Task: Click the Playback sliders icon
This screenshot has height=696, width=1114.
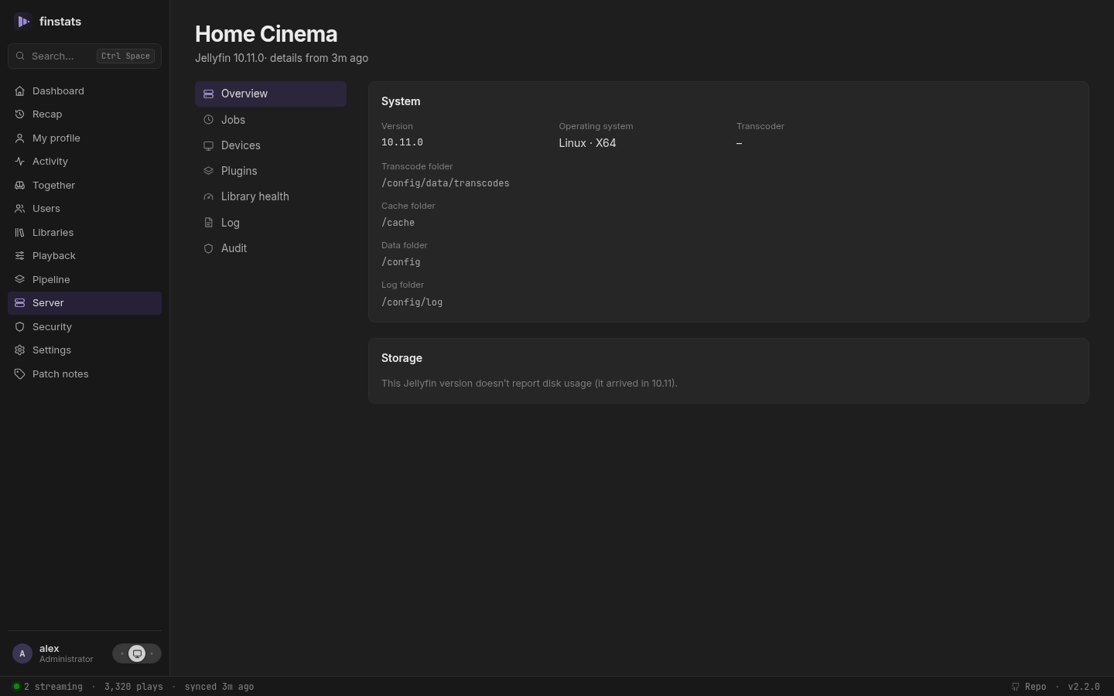Action: 19,256
